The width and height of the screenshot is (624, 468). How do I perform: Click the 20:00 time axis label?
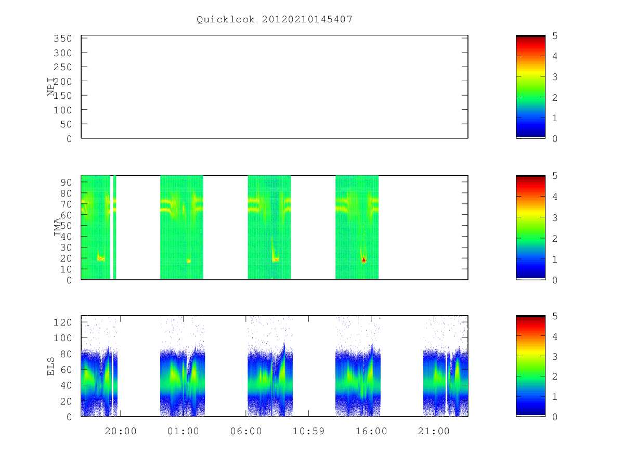click(x=121, y=431)
